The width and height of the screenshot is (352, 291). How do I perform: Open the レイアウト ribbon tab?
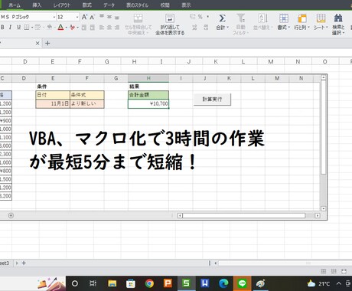[x=62, y=5]
